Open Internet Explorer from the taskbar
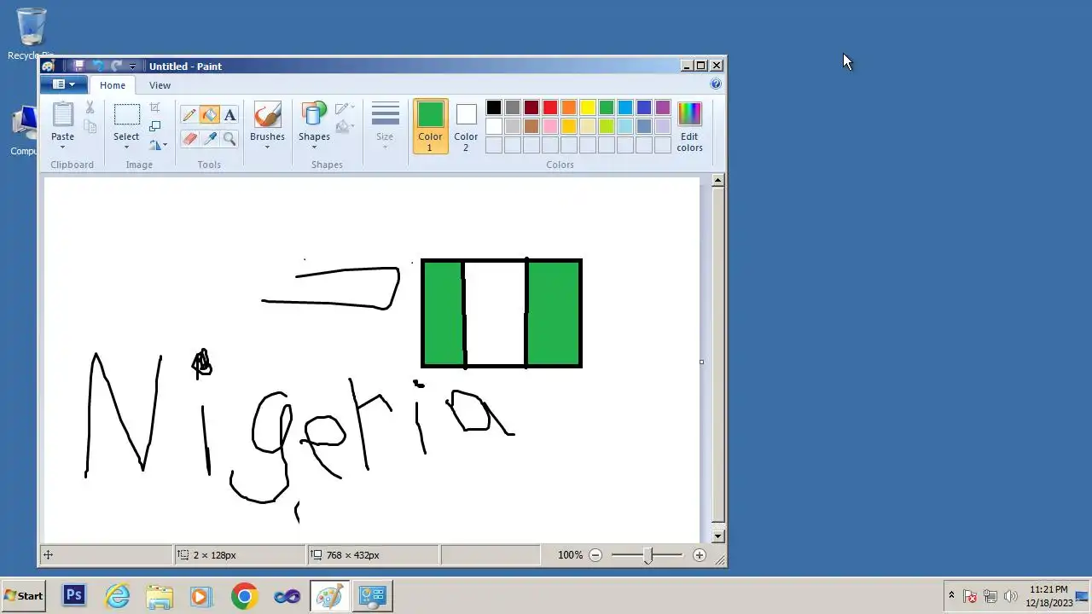This screenshot has height=614, width=1092. click(117, 596)
